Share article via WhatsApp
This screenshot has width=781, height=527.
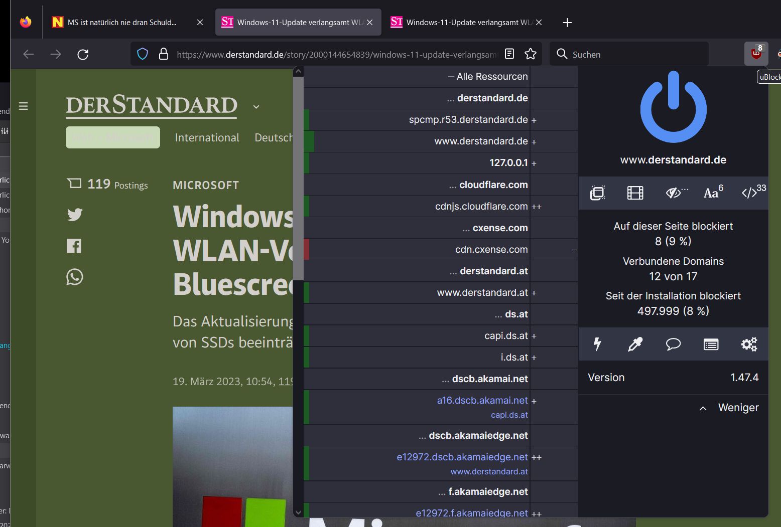(75, 277)
